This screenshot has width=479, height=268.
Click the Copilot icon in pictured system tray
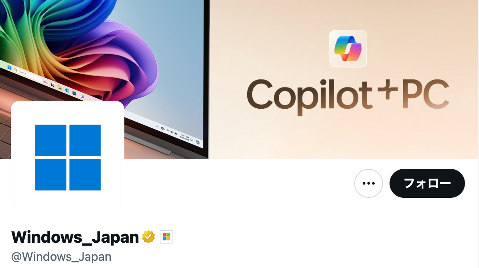click(x=198, y=142)
